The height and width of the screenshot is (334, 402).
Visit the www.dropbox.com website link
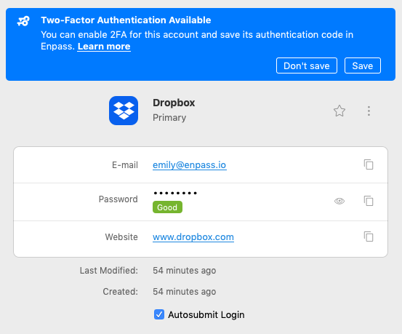click(x=193, y=237)
